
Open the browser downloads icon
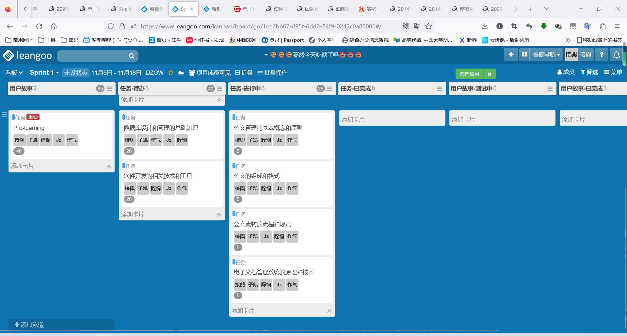(485, 26)
